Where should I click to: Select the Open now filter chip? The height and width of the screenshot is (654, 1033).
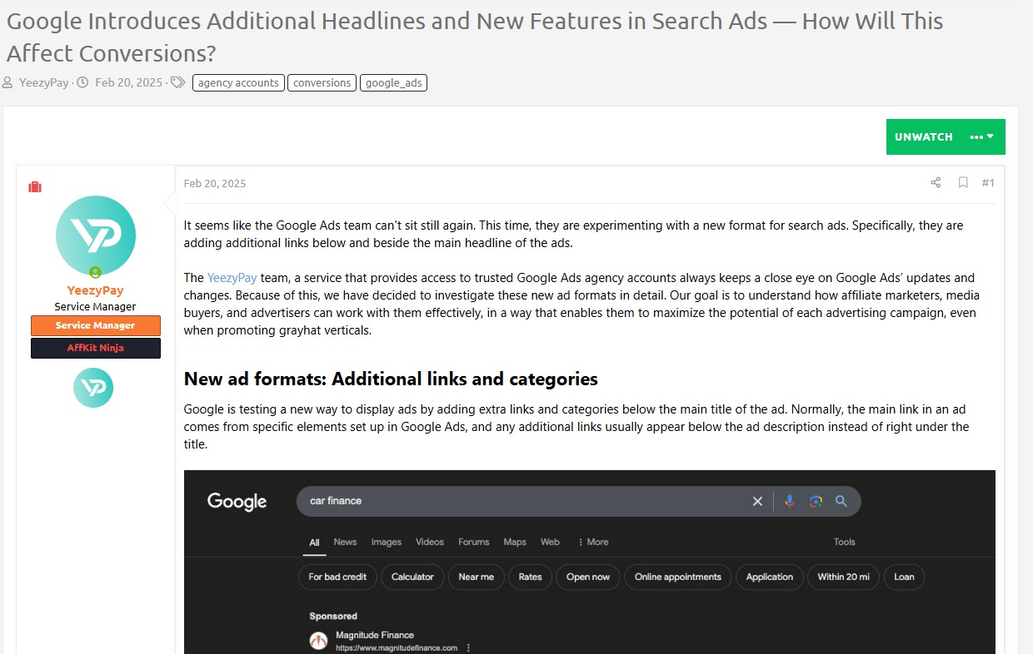pyautogui.click(x=588, y=577)
